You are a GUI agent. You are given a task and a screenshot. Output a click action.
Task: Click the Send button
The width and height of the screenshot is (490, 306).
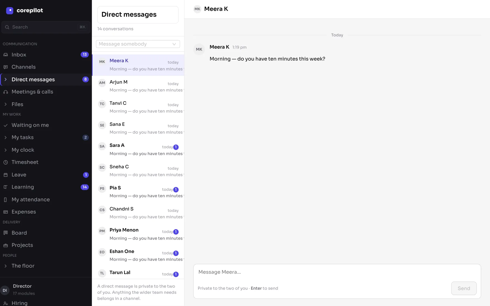[x=464, y=288]
